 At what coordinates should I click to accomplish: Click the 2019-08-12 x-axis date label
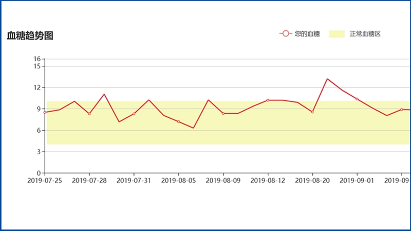(268, 181)
